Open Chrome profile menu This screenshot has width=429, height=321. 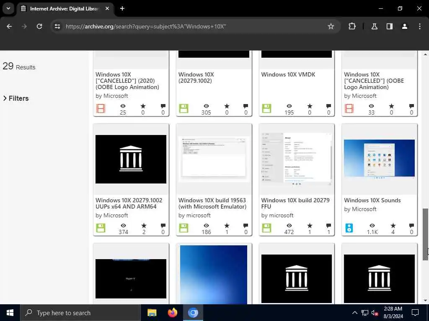[405, 26]
